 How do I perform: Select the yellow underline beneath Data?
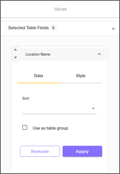point(39,83)
